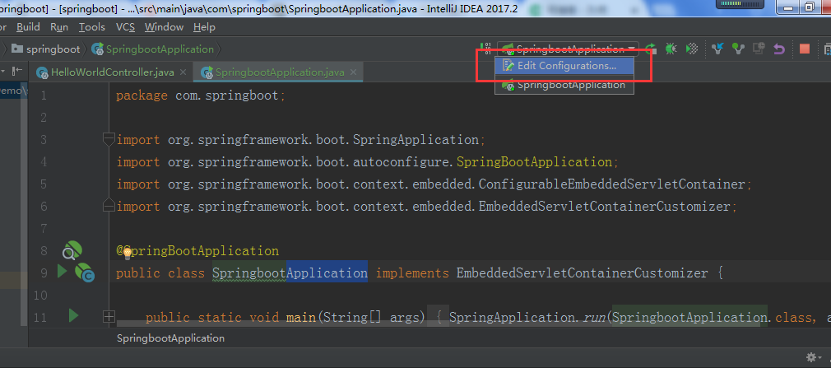Click line number 7 in the gutter
Image resolution: width=831 pixels, height=368 pixels.
(x=44, y=229)
